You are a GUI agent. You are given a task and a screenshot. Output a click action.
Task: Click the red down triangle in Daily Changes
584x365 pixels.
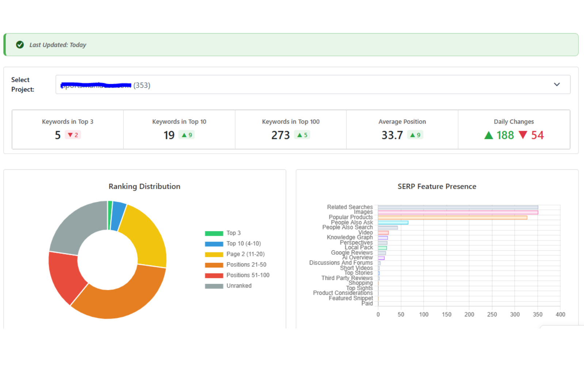(x=523, y=135)
